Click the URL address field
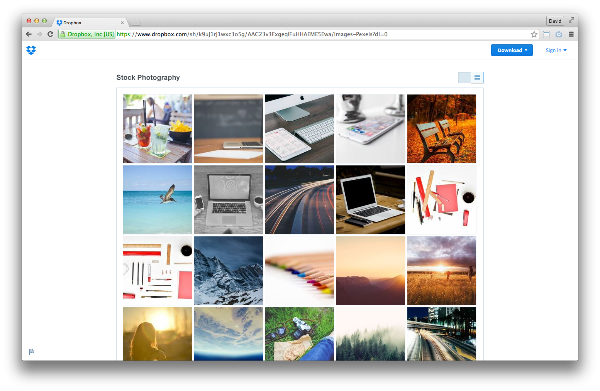 pos(309,34)
